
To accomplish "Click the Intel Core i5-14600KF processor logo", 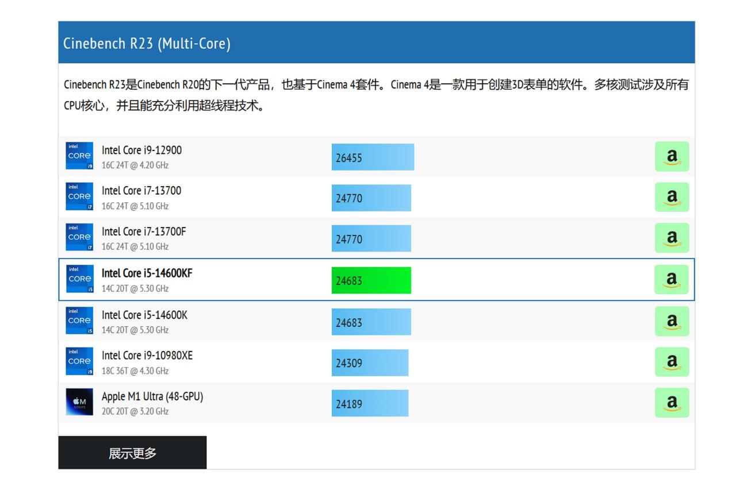I will (79, 279).
